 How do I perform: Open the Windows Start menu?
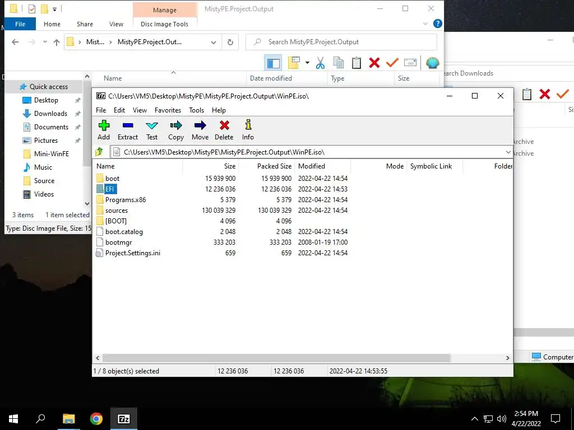(13, 419)
